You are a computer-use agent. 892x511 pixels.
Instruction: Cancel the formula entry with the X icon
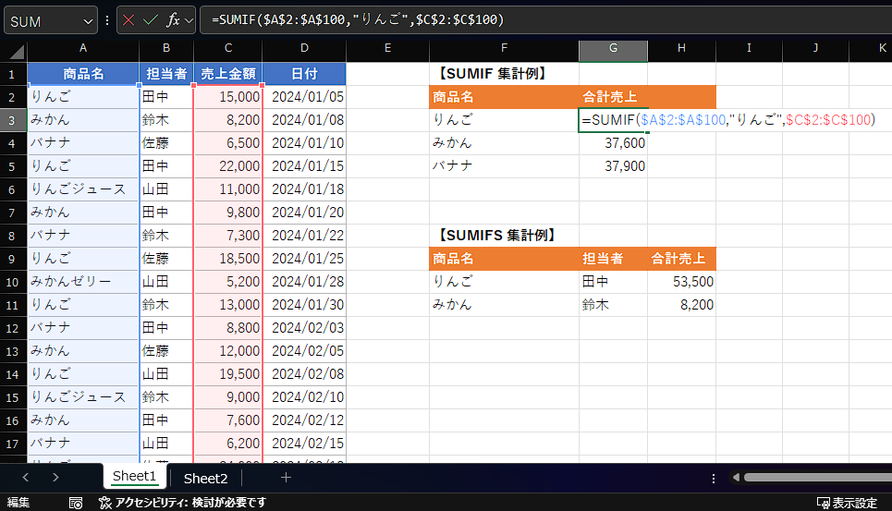[x=128, y=20]
